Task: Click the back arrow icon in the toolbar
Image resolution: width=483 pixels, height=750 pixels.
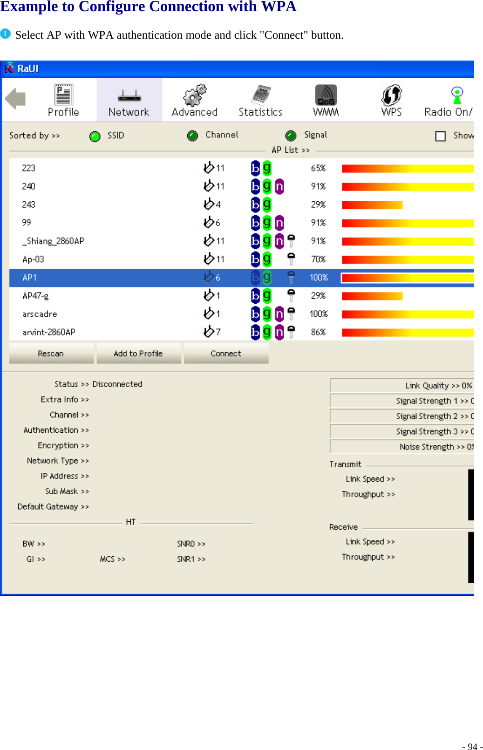Action: (15, 99)
